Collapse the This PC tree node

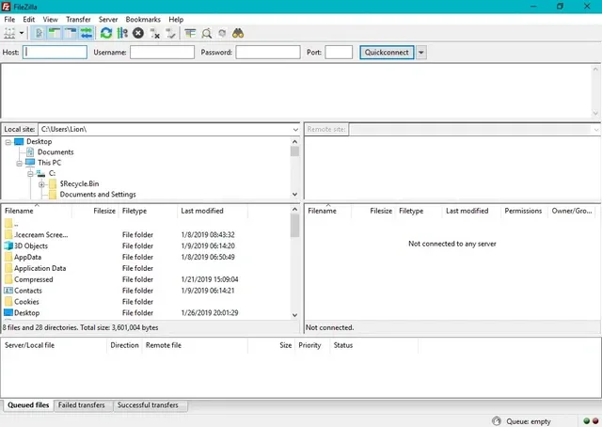pyautogui.click(x=19, y=164)
